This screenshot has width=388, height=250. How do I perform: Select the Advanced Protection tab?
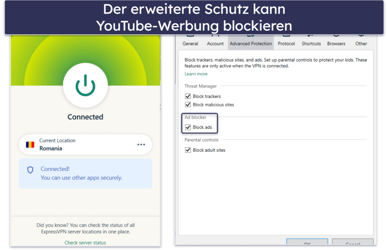point(251,42)
